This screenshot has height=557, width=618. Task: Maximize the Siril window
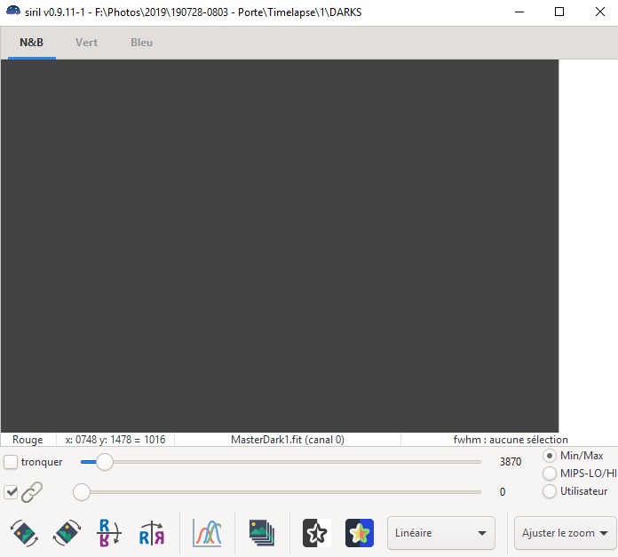559,12
